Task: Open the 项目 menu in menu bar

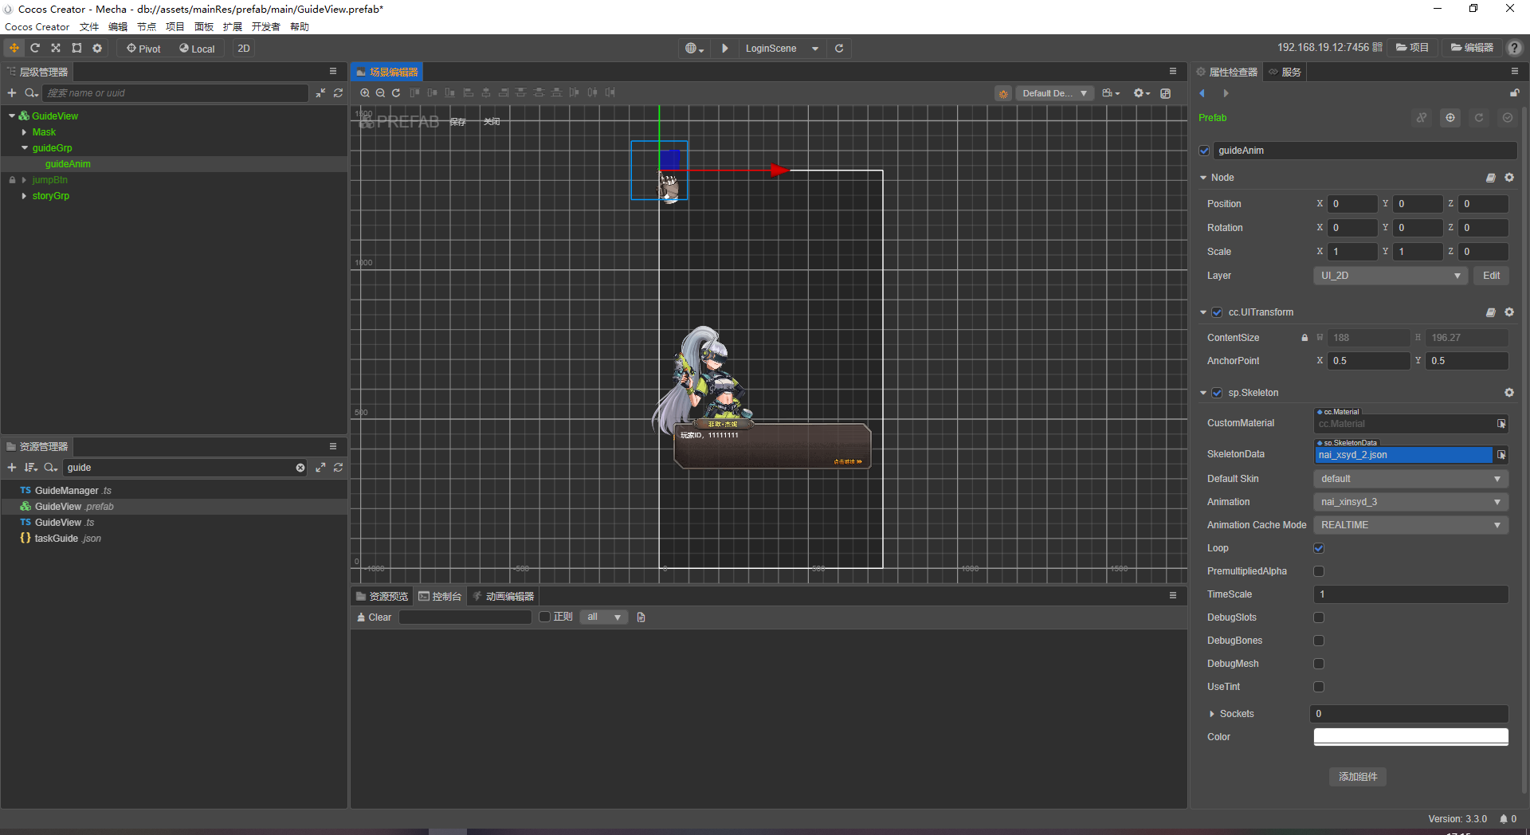Action: point(175,27)
